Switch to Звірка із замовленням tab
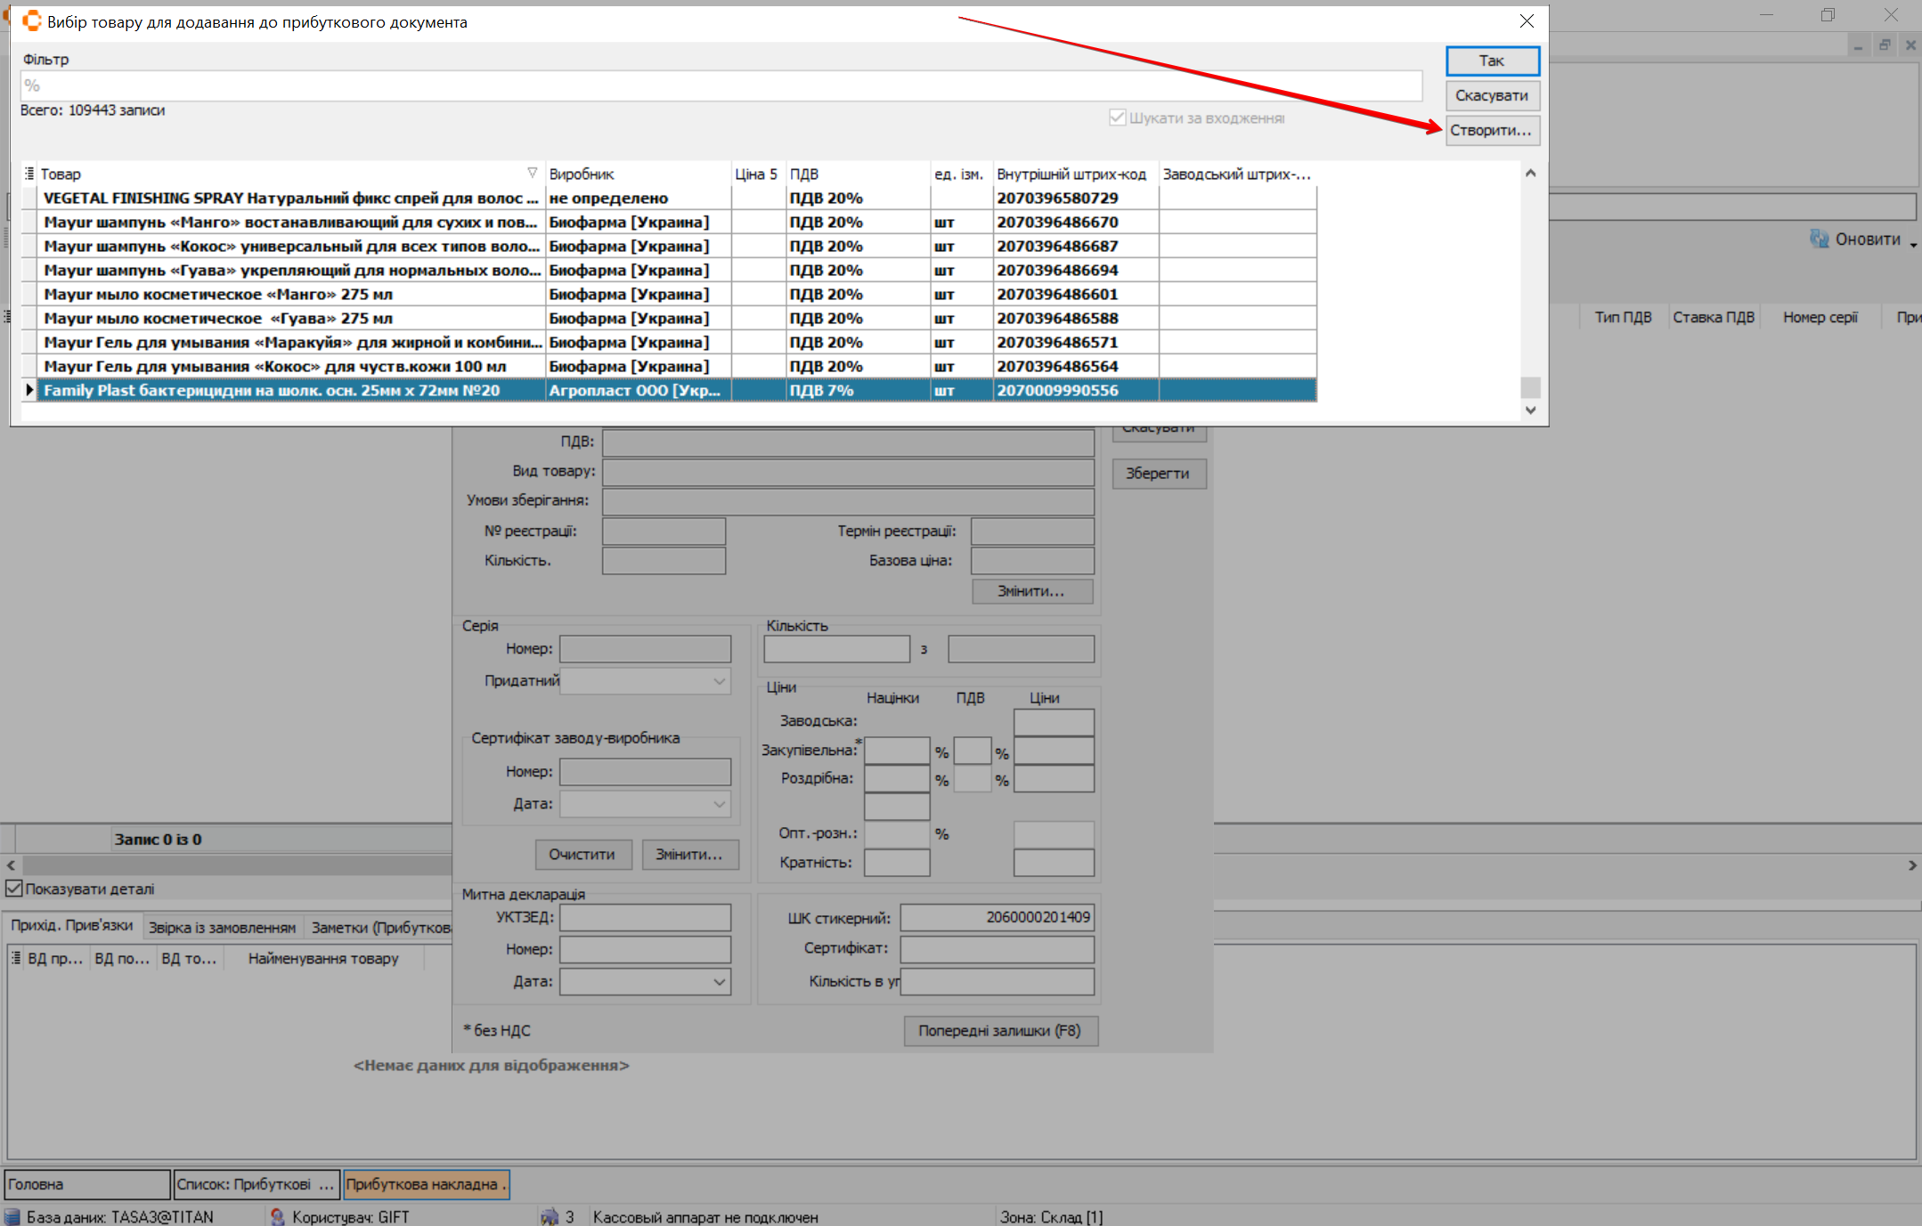Image resolution: width=1922 pixels, height=1226 pixels. click(222, 927)
